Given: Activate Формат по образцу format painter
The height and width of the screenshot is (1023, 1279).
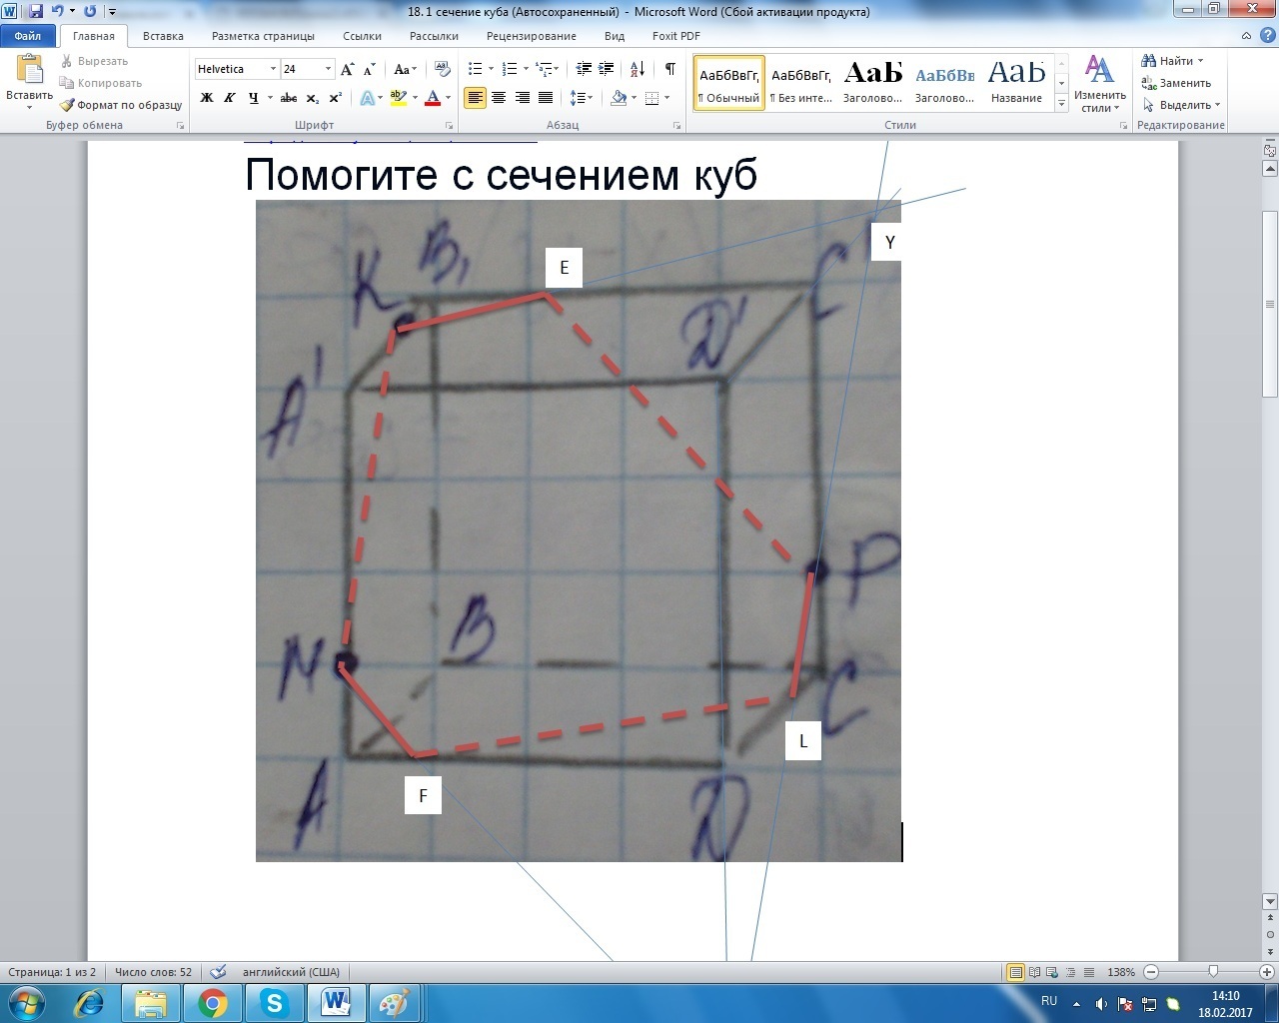Looking at the screenshot, I should pyautogui.click(x=121, y=105).
